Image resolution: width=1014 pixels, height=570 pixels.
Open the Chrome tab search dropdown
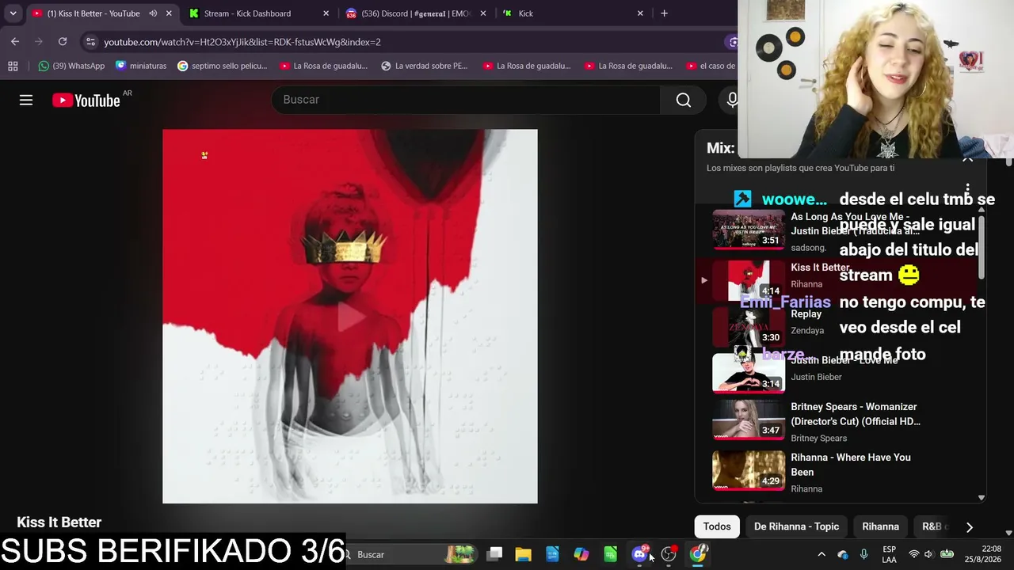(x=13, y=13)
